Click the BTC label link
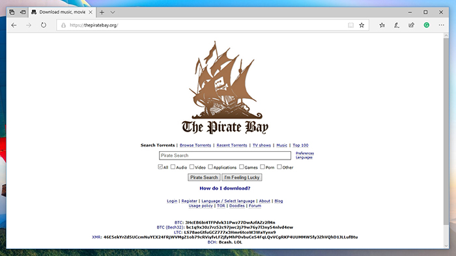The height and width of the screenshot is (256, 456). (178, 223)
